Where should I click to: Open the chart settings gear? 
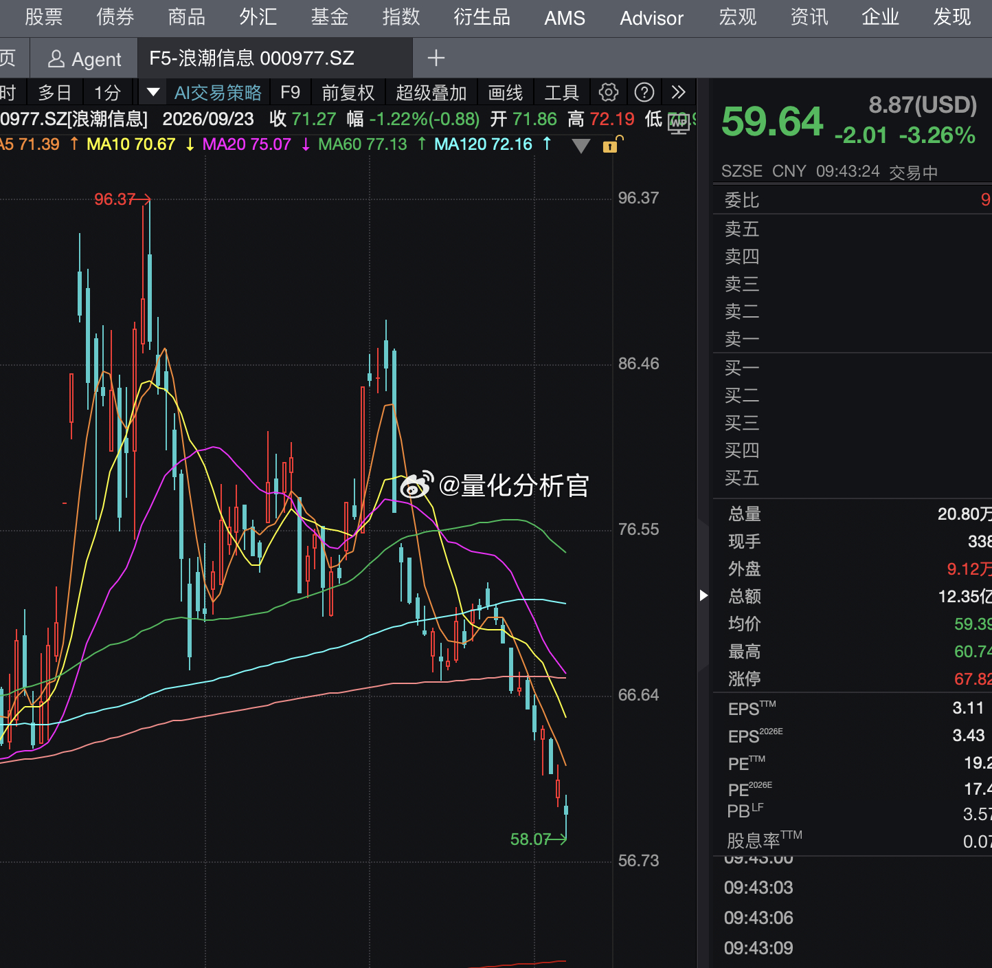coord(608,92)
